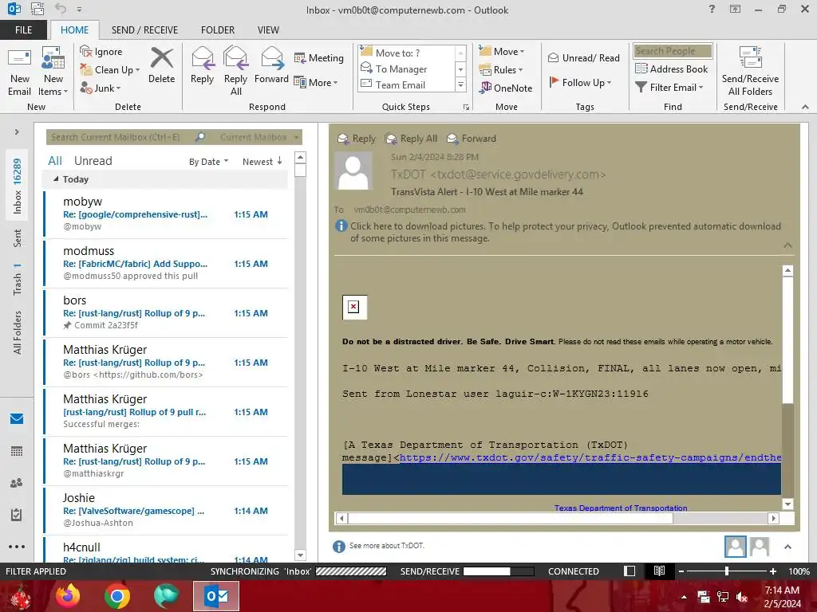Screen dimensions: 817x612
Task: Open People view in navigation bar
Action: pos(17,483)
